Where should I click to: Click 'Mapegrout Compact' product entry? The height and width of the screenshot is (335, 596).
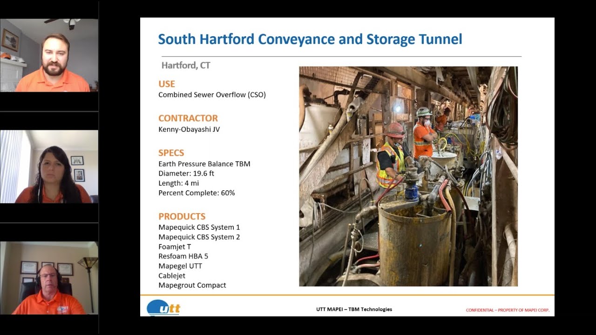192,286
